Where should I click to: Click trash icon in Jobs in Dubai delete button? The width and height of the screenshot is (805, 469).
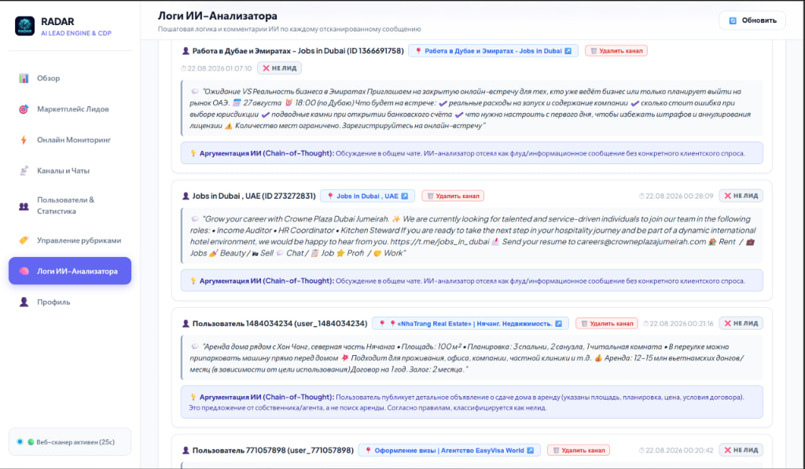(430, 196)
